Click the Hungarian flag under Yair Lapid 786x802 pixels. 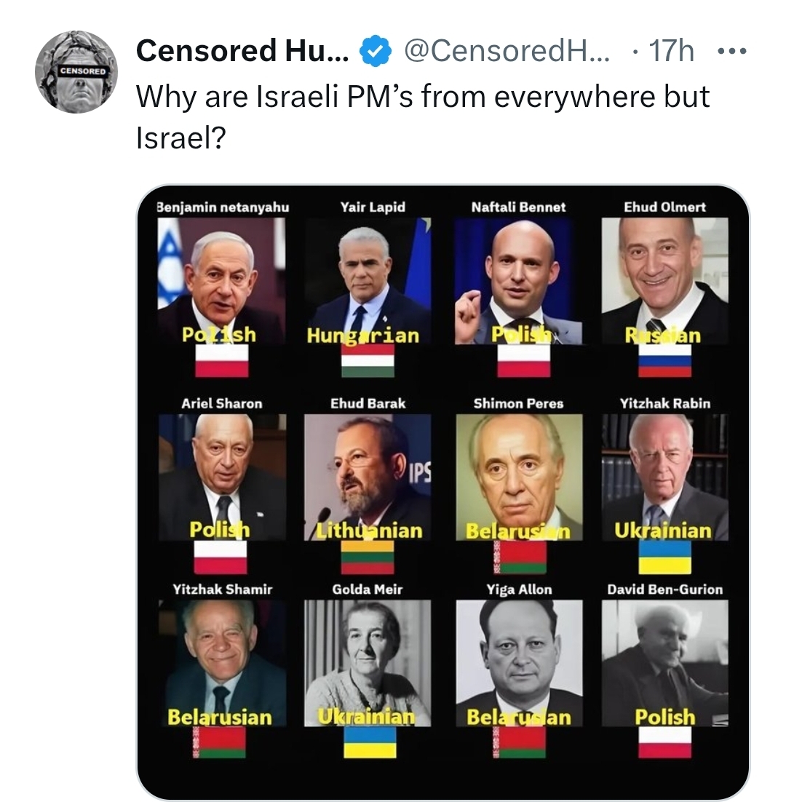368,360
